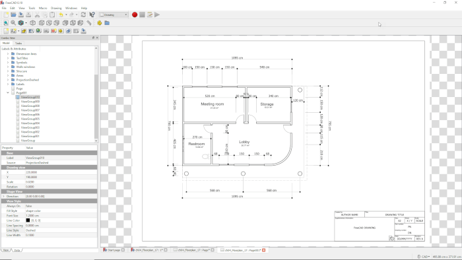Image resolution: width=462 pixels, height=260 pixels.
Task: Click the Open file folder icon
Action: pos(13,15)
